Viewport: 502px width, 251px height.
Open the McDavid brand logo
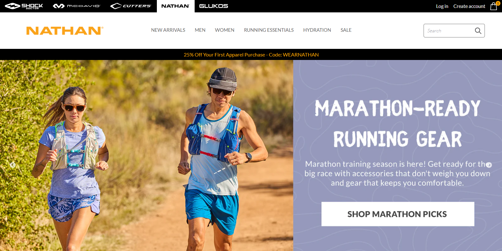tap(77, 6)
